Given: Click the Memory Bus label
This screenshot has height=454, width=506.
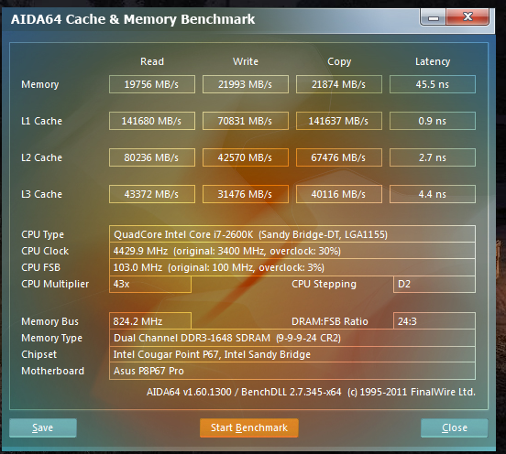Looking at the screenshot, I should coord(49,321).
